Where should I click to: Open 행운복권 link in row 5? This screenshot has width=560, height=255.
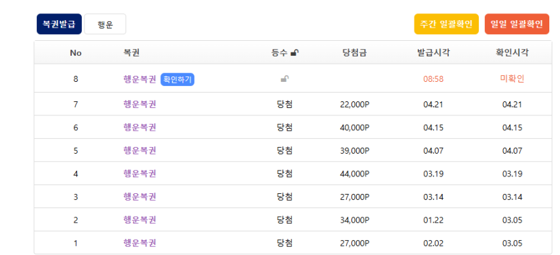coord(139,150)
